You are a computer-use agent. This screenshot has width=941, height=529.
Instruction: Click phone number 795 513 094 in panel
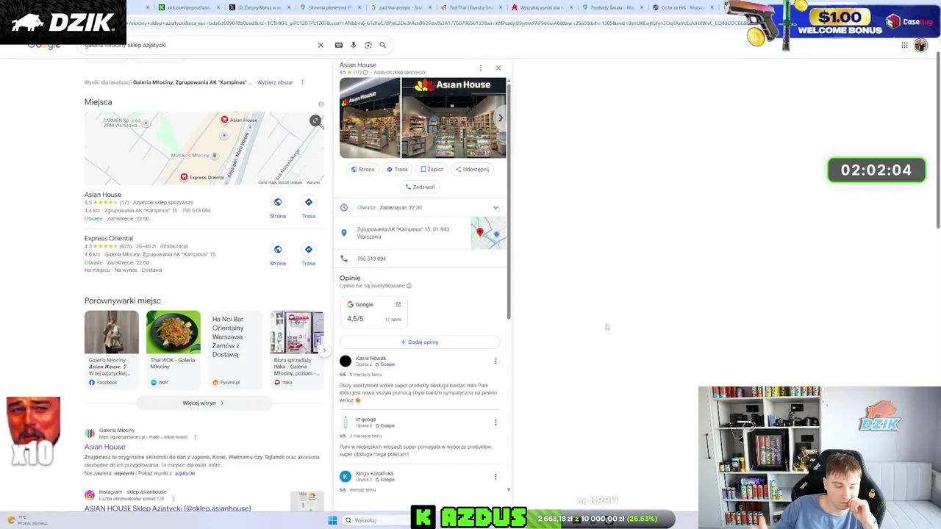(371, 259)
